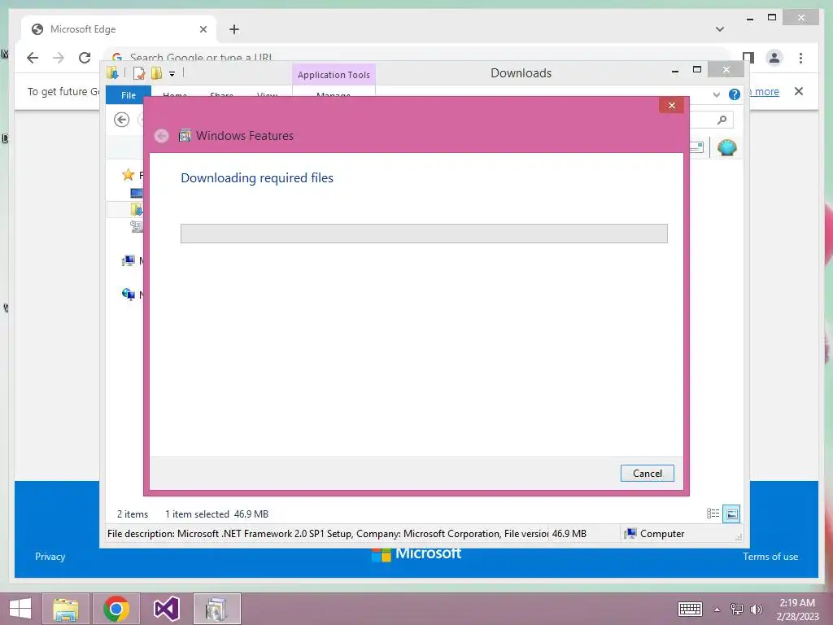Cancel the Windows Features download

click(x=647, y=473)
